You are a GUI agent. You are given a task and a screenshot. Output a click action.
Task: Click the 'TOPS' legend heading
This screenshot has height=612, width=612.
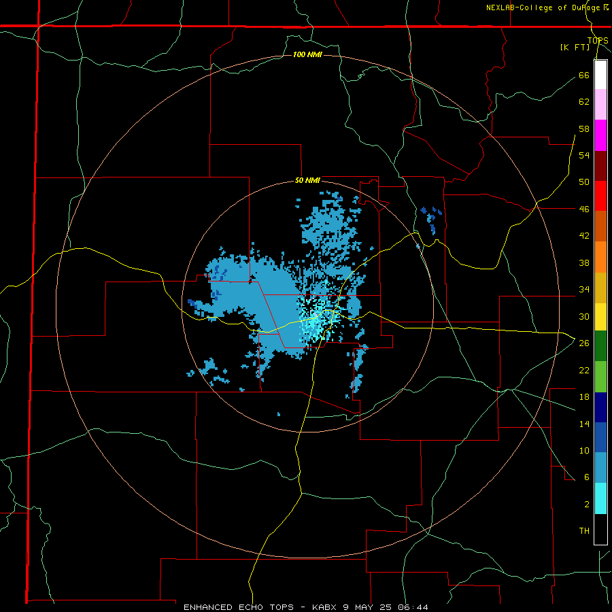pos(598,40)
